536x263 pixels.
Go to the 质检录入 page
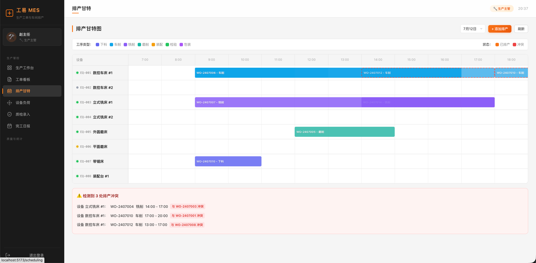point(32,114)
